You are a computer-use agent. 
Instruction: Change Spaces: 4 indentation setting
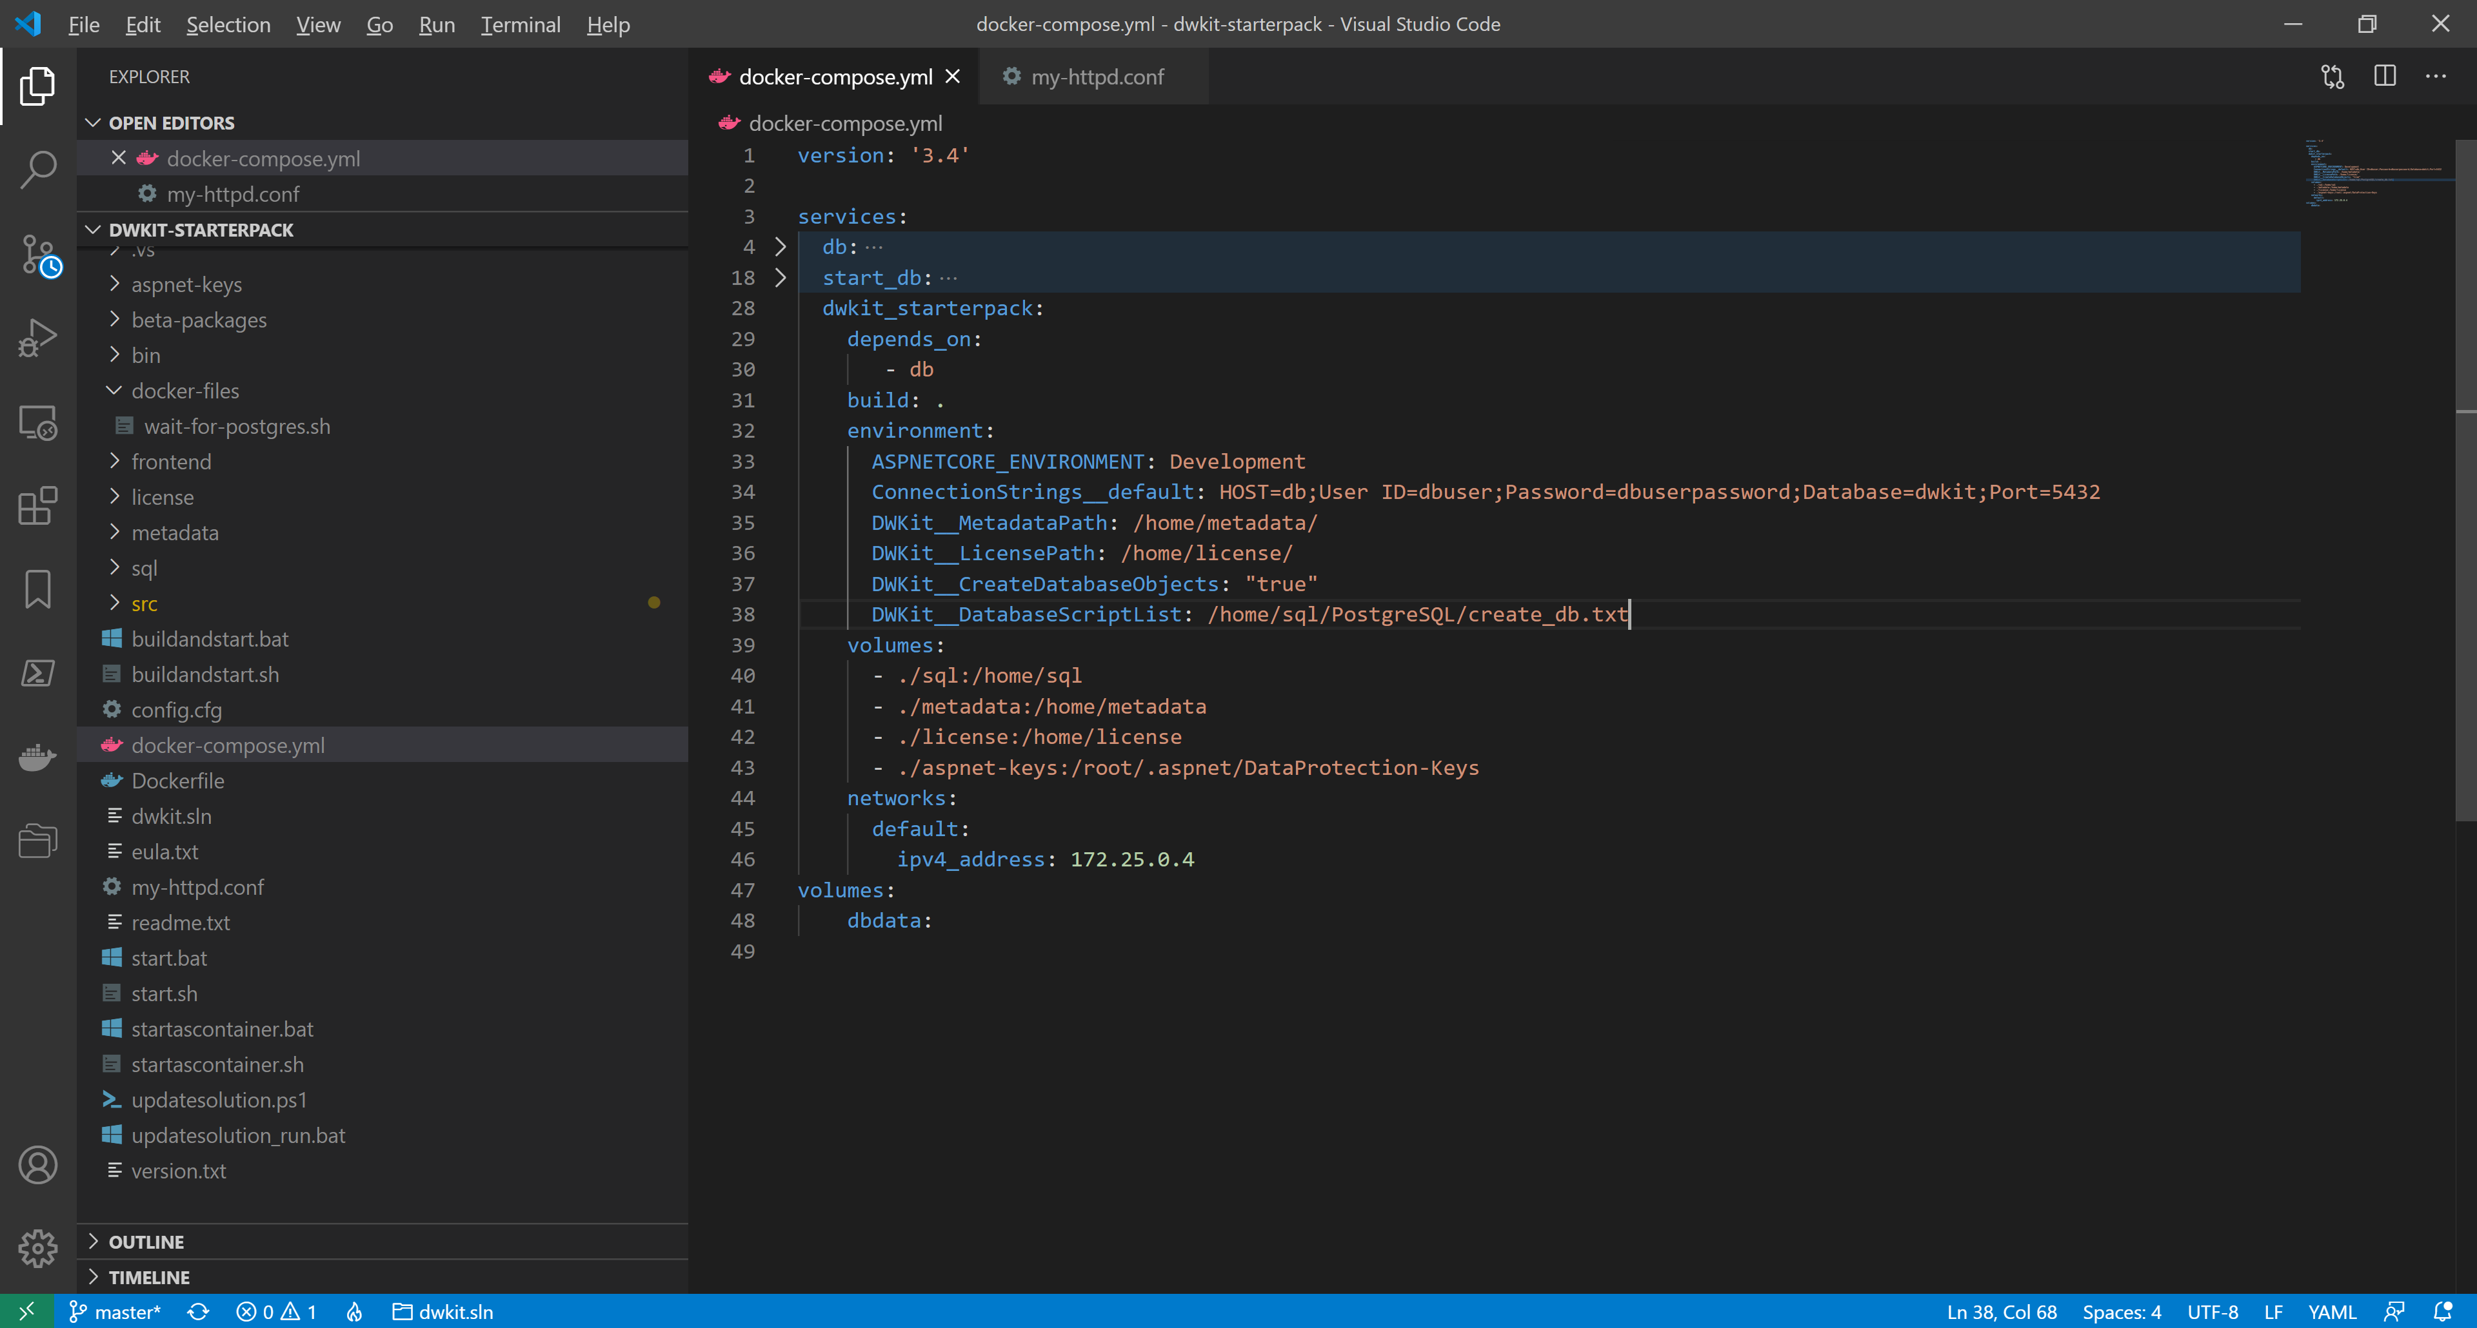(x=2121, y=1312)
